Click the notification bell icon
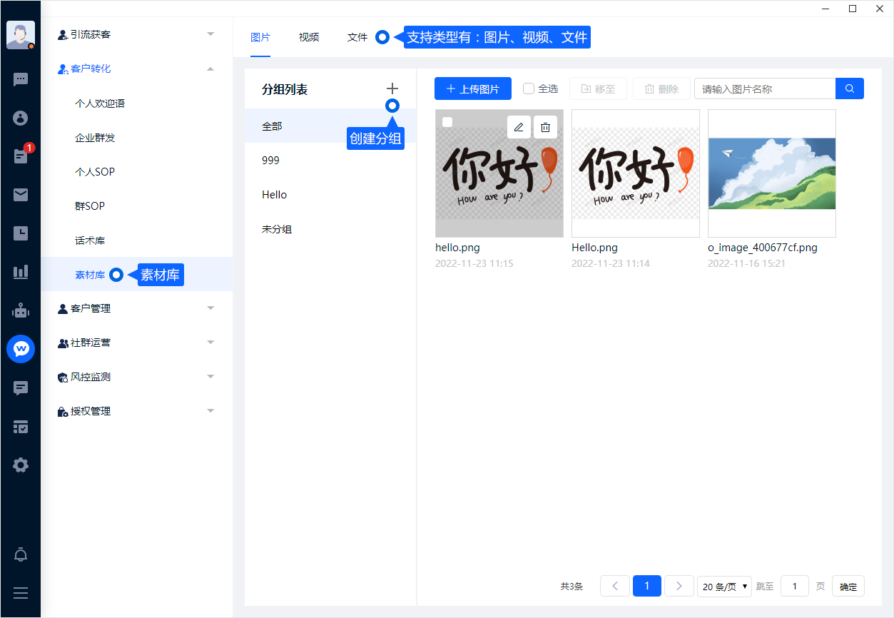 (x=21, y=554)
